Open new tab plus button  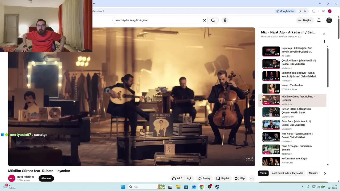(x=94, y=3)
